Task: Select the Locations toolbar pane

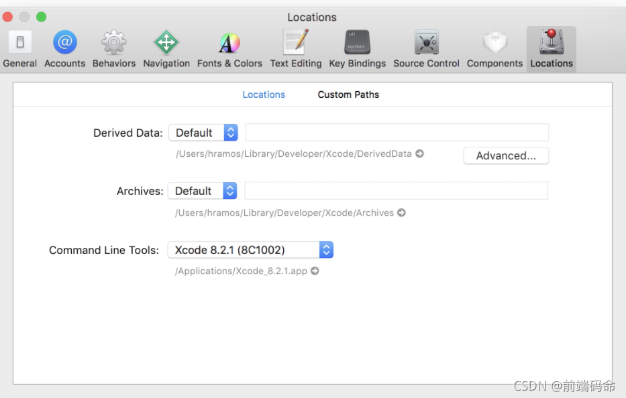Action: point(552,49)
